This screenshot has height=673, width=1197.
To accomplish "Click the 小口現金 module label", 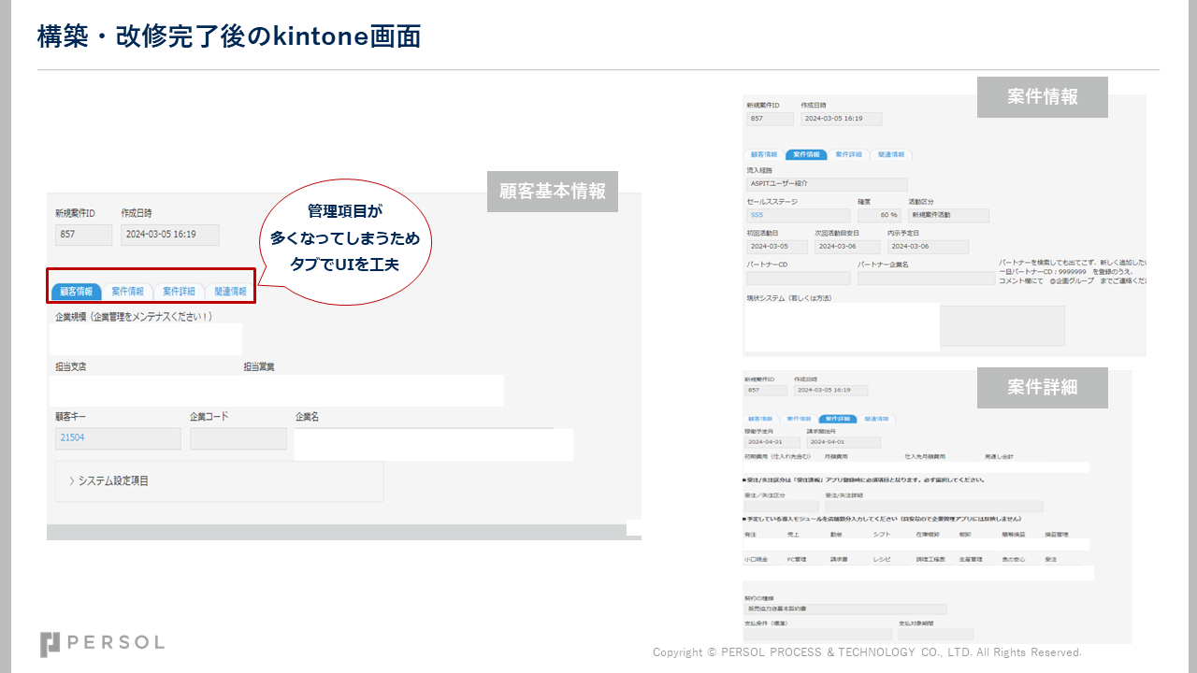I will (756, 559).
